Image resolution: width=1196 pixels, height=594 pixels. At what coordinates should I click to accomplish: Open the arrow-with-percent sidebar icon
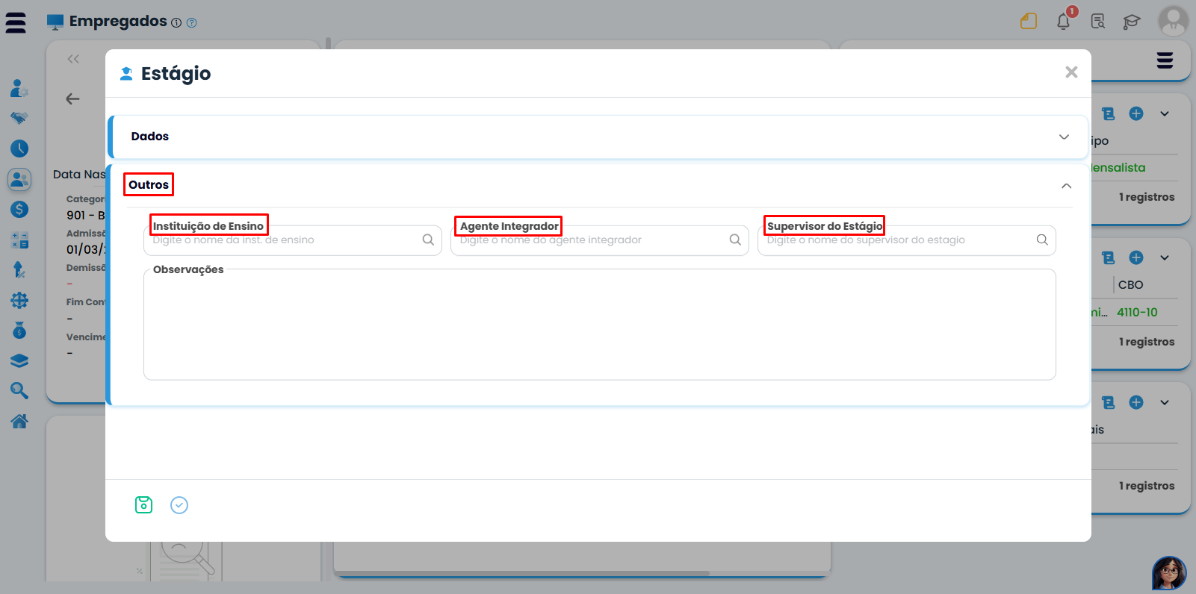tap(19, 270)
